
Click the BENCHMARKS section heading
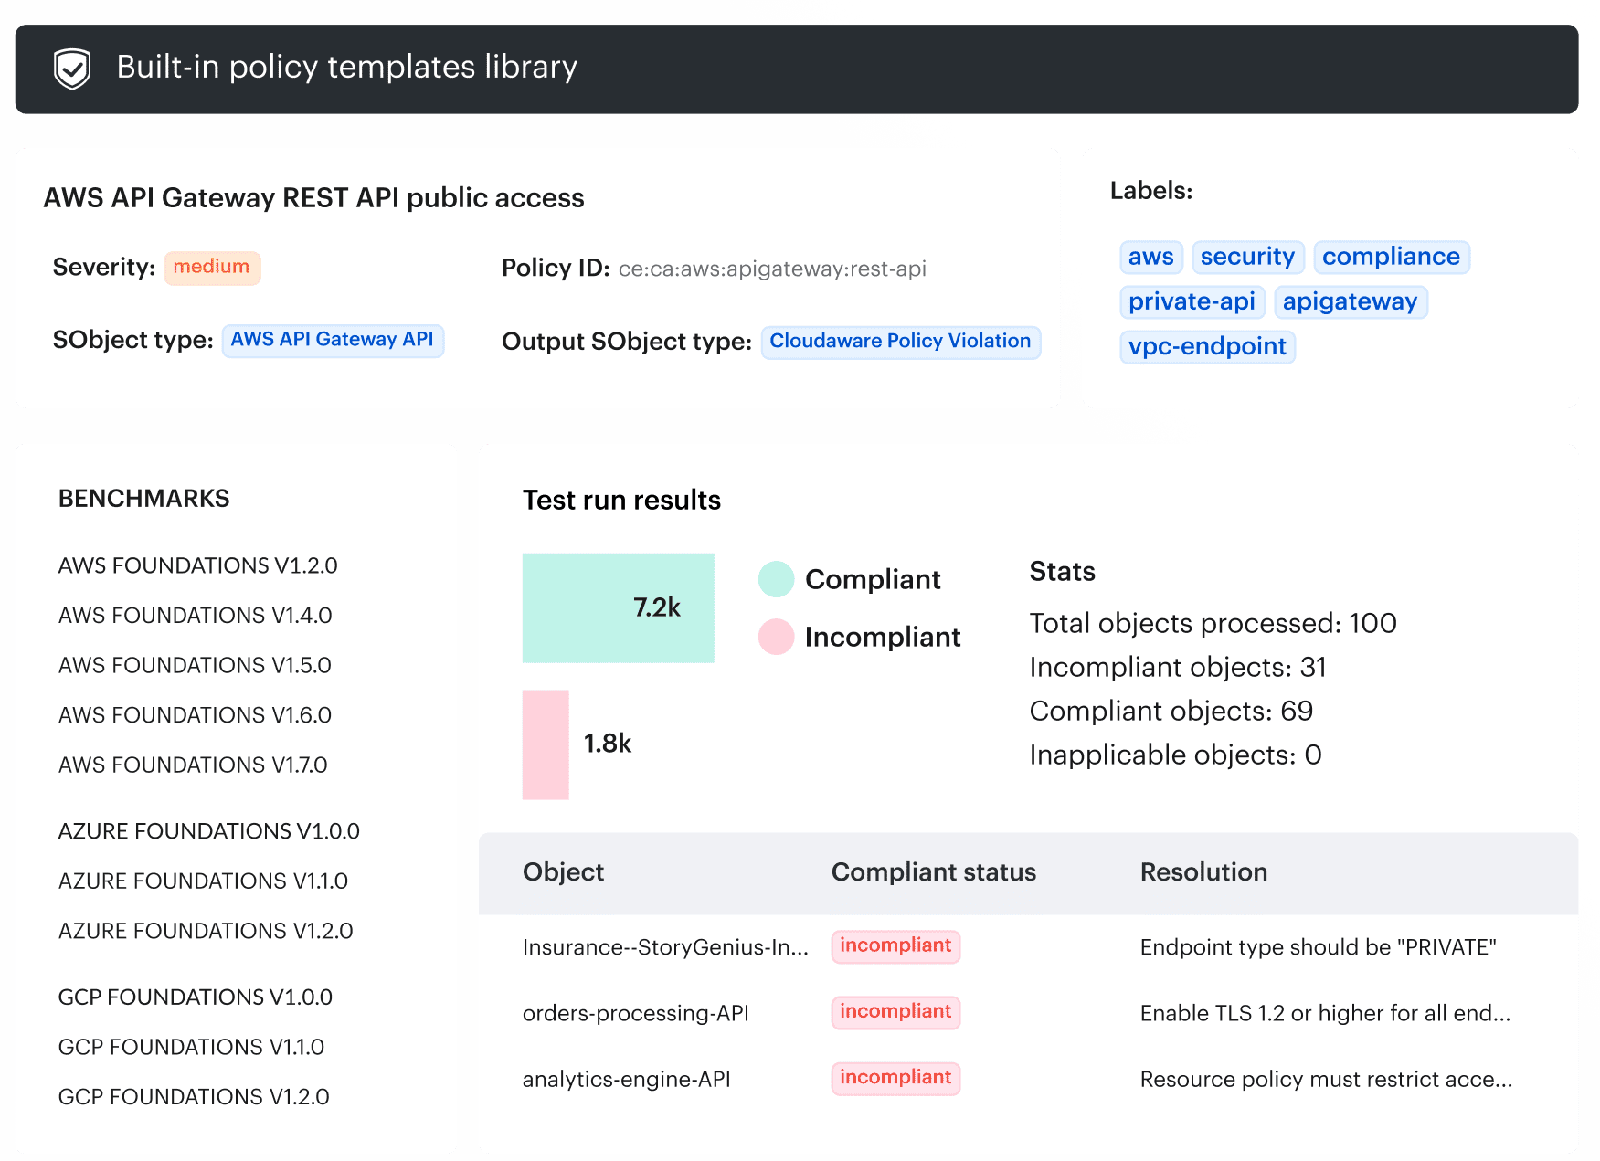[x=144, y=499]
